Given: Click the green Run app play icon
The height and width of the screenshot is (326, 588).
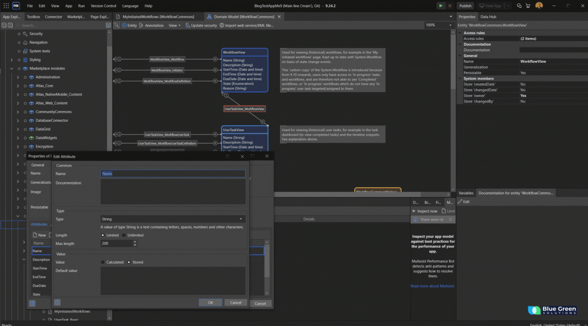Looking at the screenshot, I should point(440,6).
